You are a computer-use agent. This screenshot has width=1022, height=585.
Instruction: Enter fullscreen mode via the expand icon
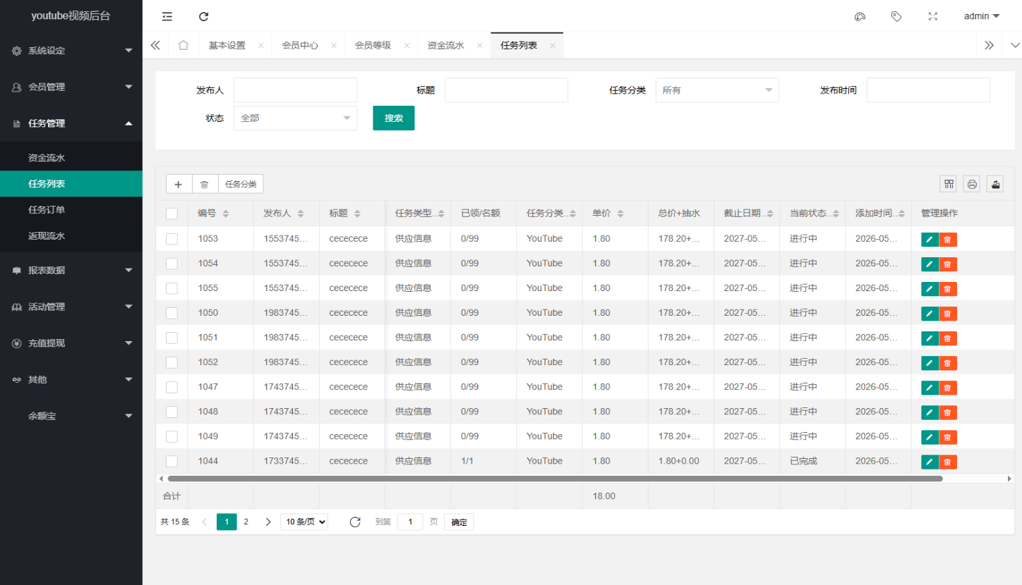(933, 16)
